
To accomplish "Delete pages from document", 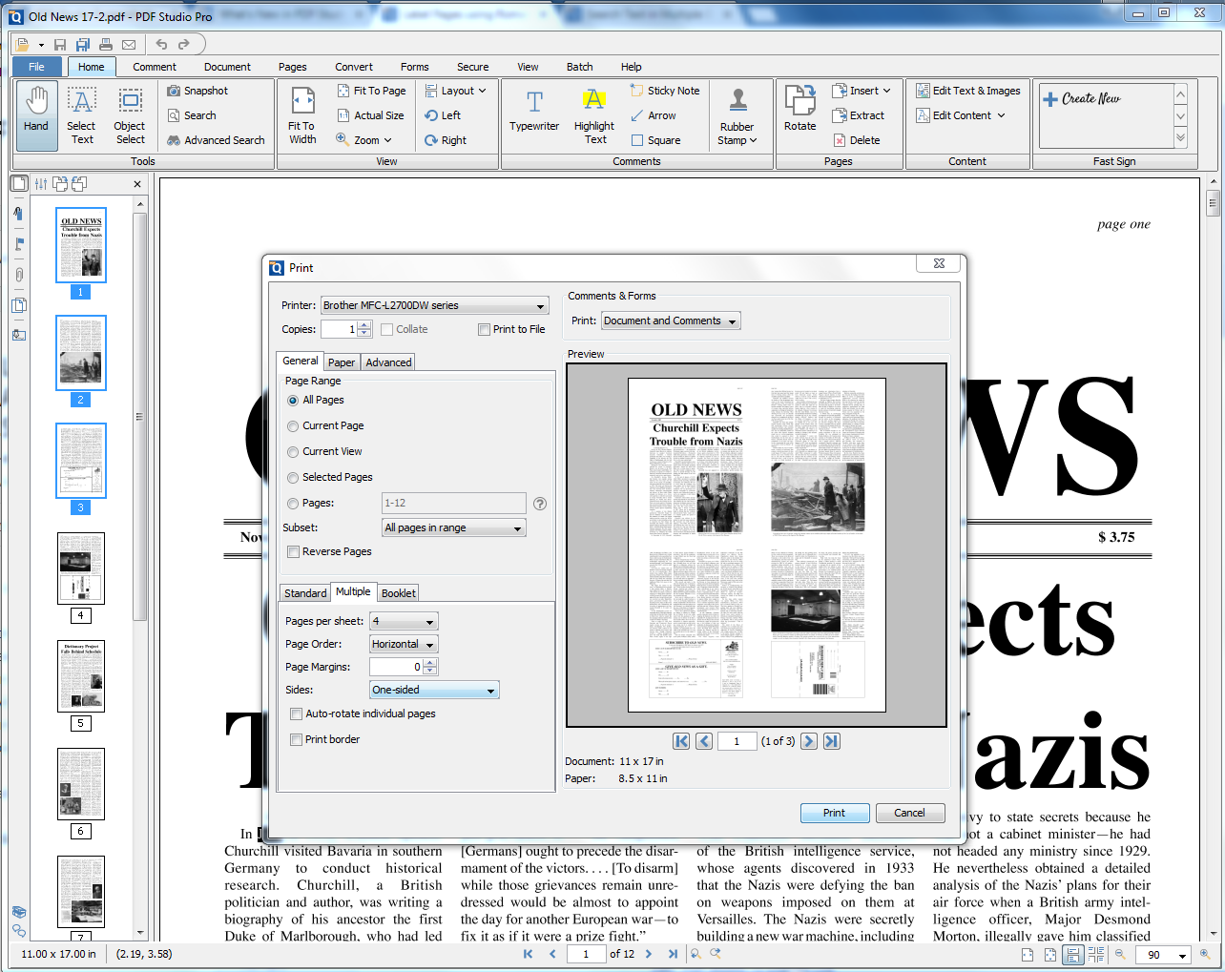I will [x=857, y=140].
